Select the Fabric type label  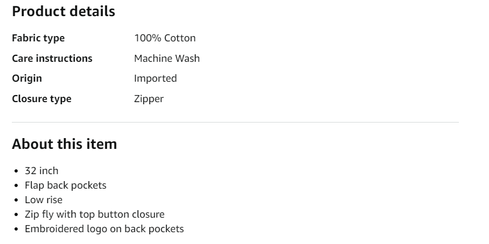38,38
